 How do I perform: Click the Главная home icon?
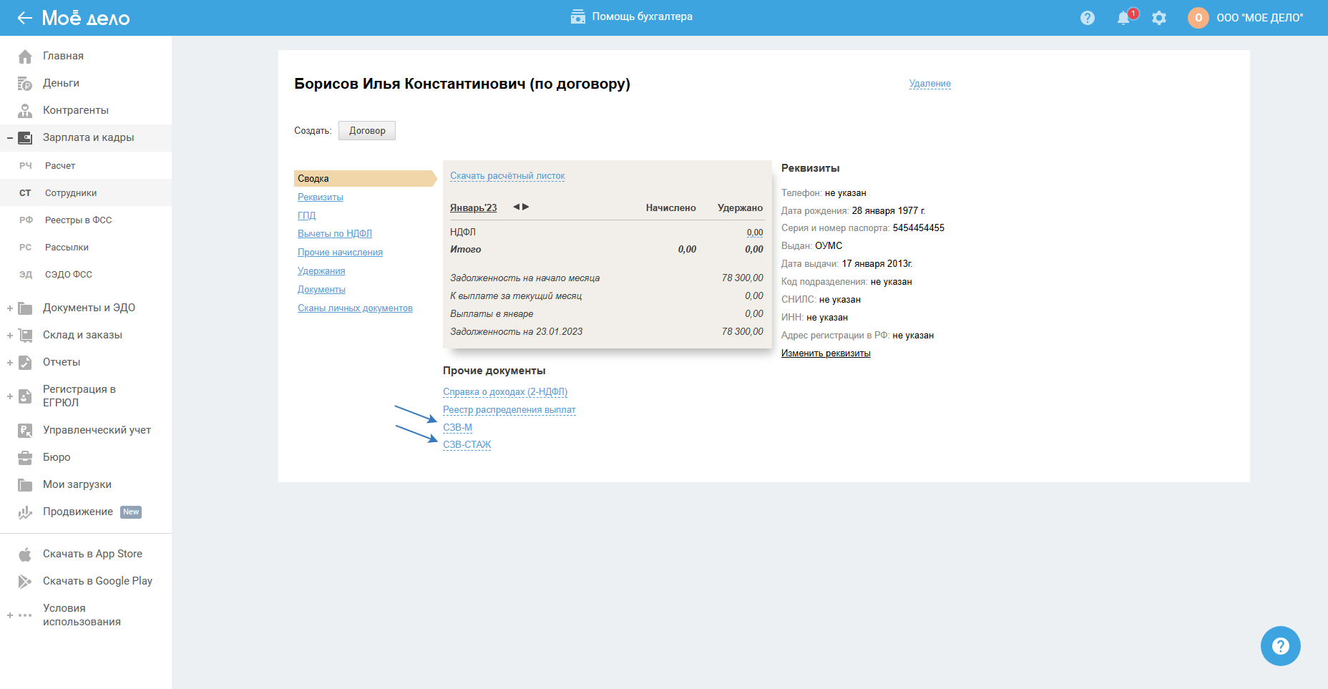pyautogui.click(x=25, y=57)
